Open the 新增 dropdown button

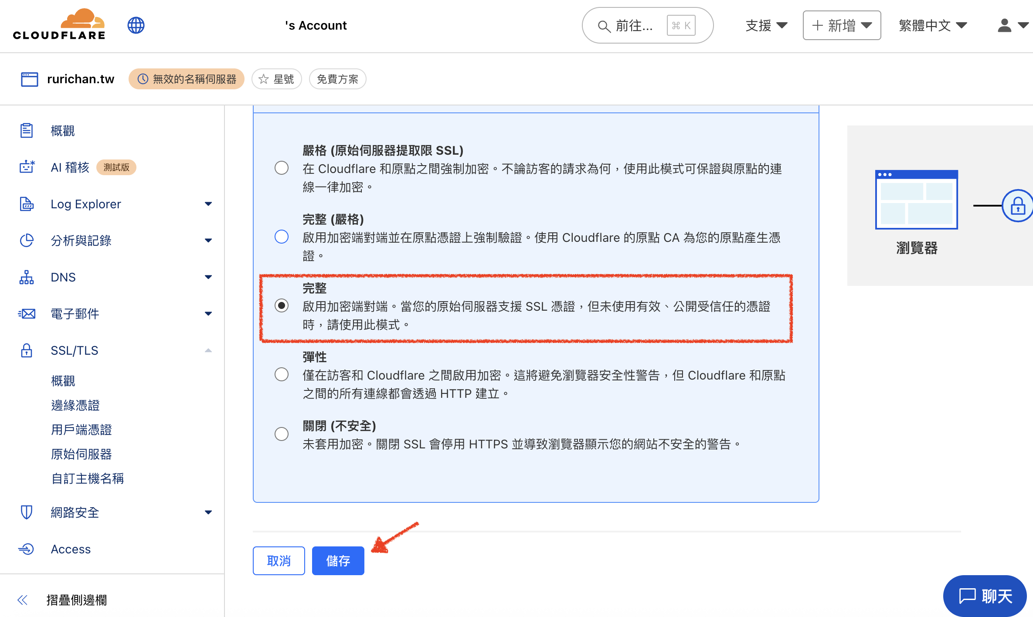point(842,25)
